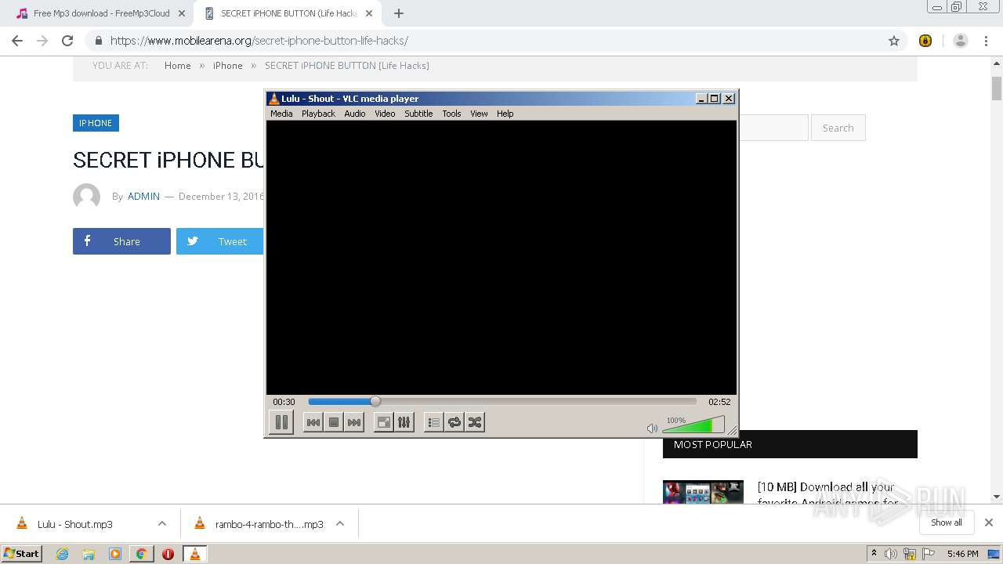Close the SECRET iPHONE BUTTON tab
This screenshot has width=1003, height=564.
(369, 13)
